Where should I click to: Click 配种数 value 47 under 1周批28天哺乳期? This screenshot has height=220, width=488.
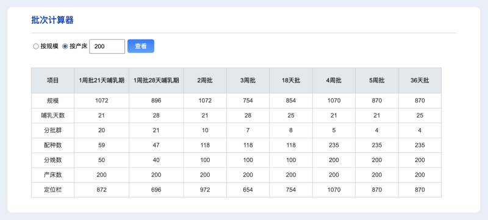(x=156, y=145)
